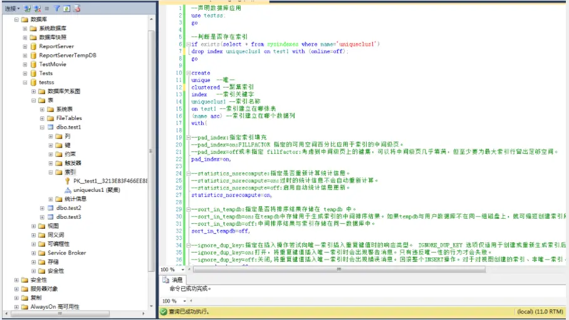The height and width of the screenshot is (320, 569).
Task: Click 'pad_index=on,' on line 22
Action: coord(211,159)
